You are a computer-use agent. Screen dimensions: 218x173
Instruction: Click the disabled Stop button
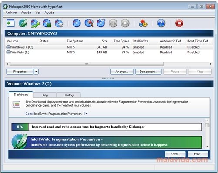pyautogui.click(x=200, y=72)
